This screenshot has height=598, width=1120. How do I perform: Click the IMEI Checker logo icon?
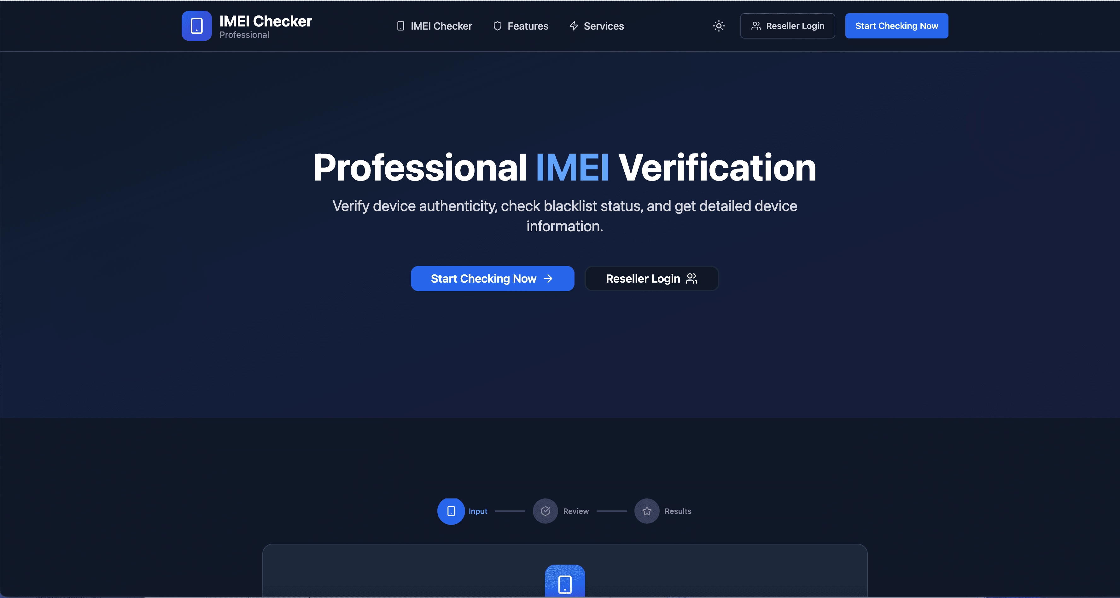pyautogui.click(x=196, y=26)
